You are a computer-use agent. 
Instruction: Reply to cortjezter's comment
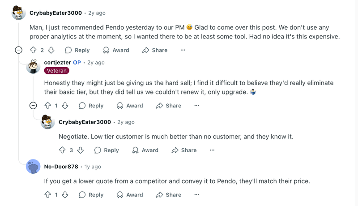click(x=91, y=106)
